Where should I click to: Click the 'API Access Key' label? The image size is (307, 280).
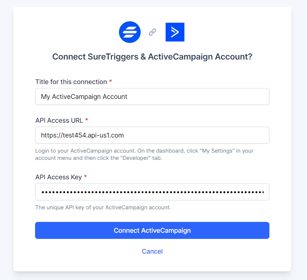pos(59,177)
